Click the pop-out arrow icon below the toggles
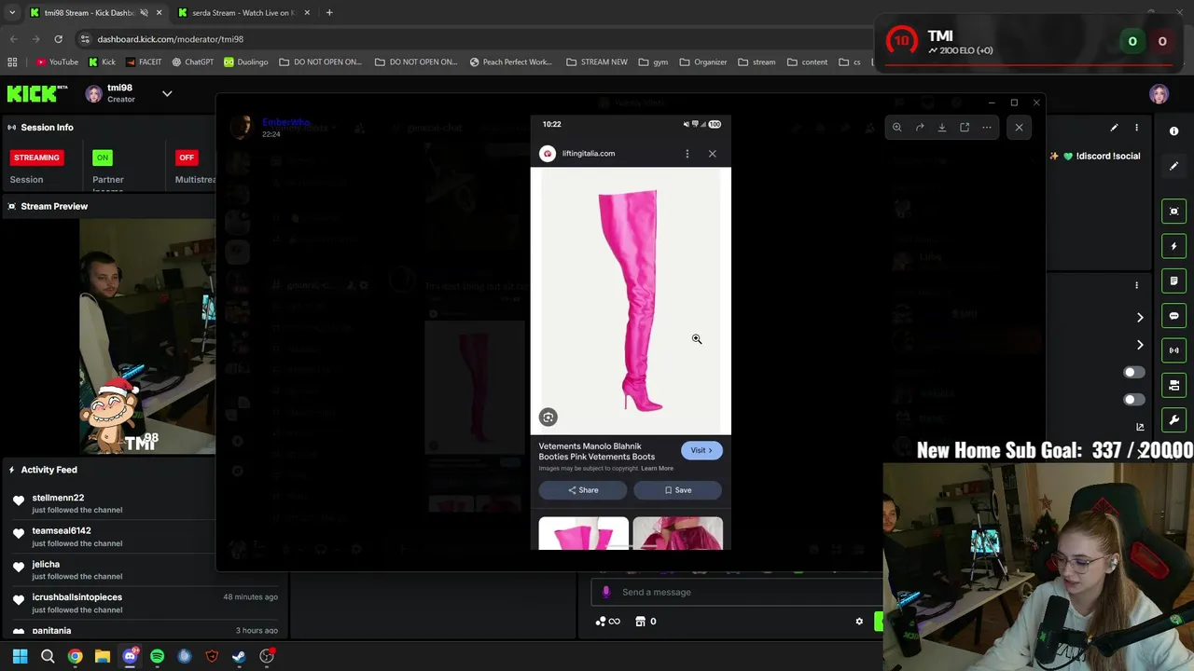1194x671 pixels. [x=1140, y=427]
